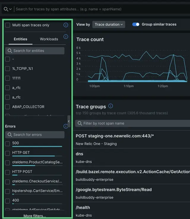190x219 pixels.
Task: Collapse the filter sidebar with arrow handle
Action: 69,121
